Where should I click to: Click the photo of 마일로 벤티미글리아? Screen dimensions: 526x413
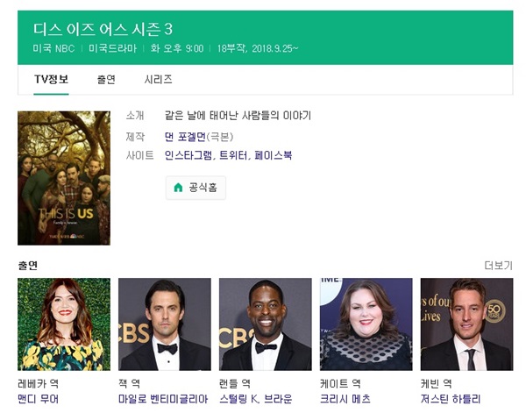[165, 324]
